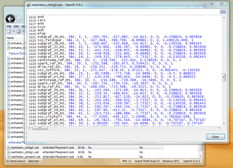Viewport: 233px width, 168px height.
Task: Open the Edit menu
Action: [x=16, y=26]
